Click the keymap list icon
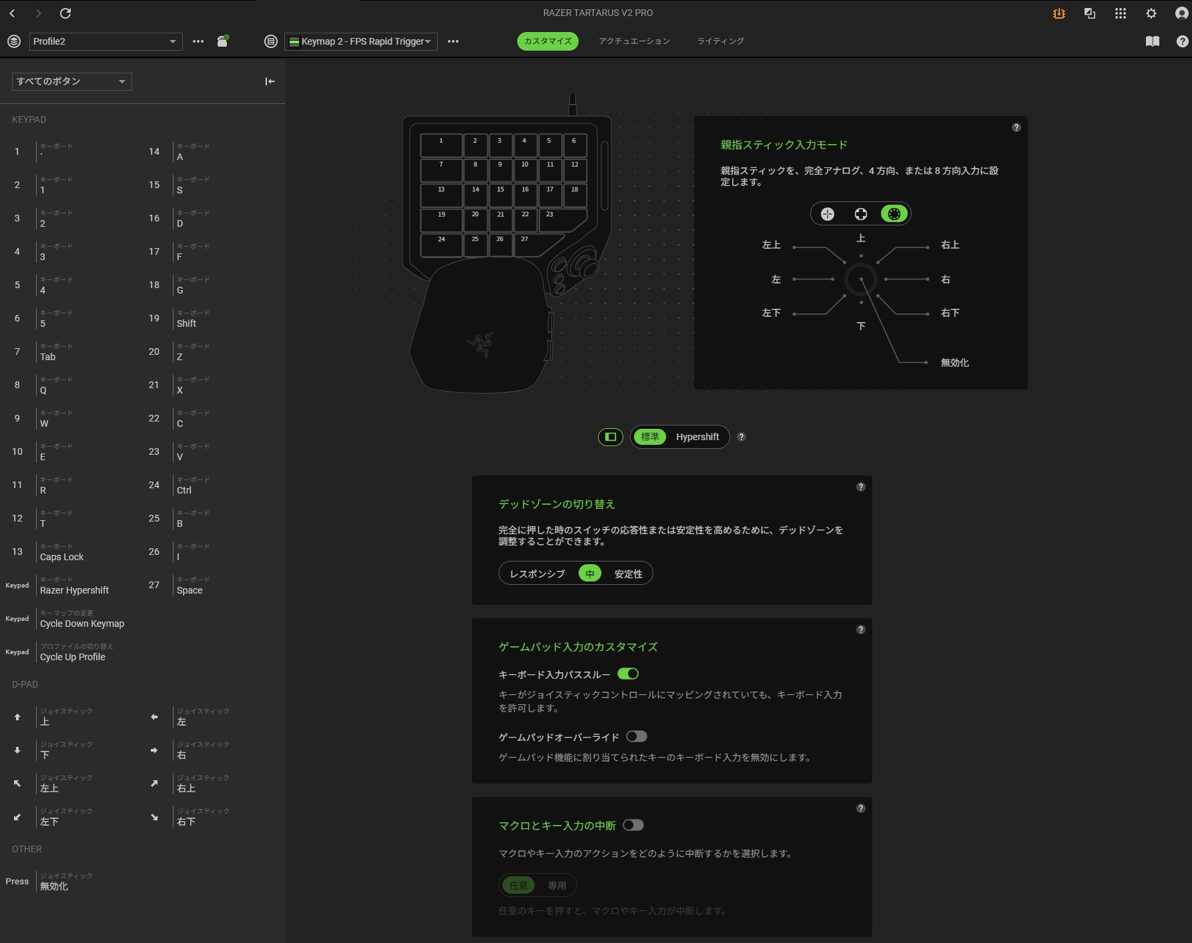Viewport: 1192px width, 943px height. tap(271, 41)
